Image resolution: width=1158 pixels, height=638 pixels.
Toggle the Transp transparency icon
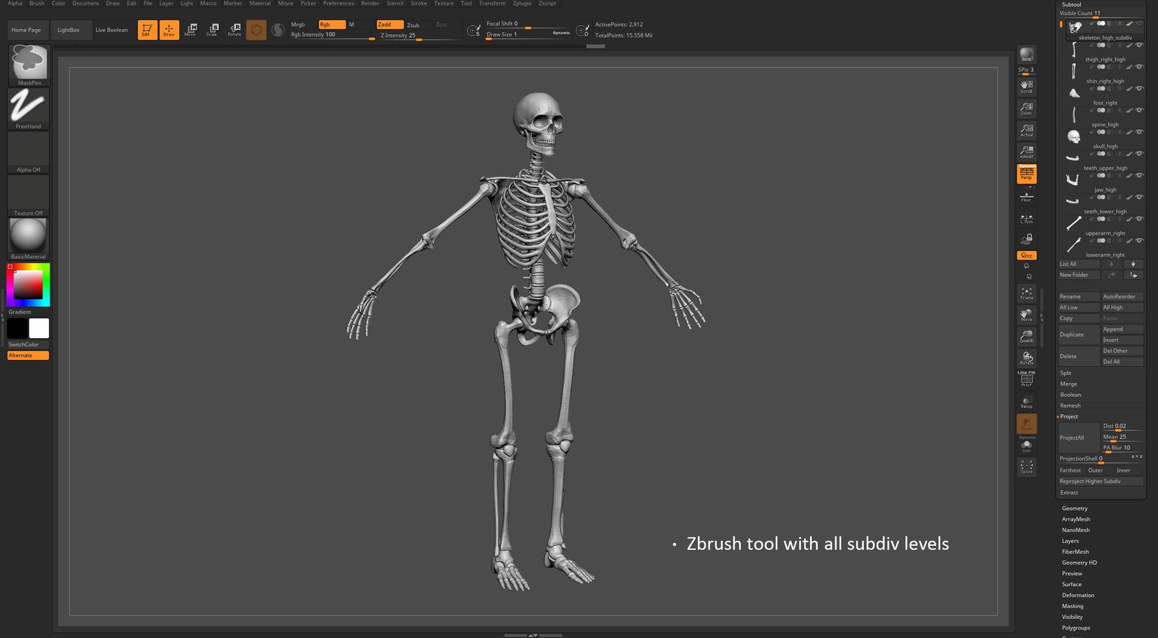pos(1027,402)
